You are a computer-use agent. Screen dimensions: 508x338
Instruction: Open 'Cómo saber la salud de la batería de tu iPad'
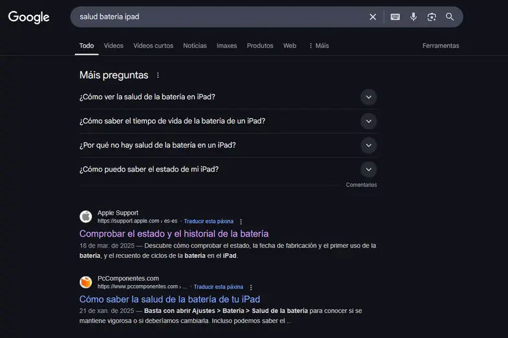tap(170, 299)
